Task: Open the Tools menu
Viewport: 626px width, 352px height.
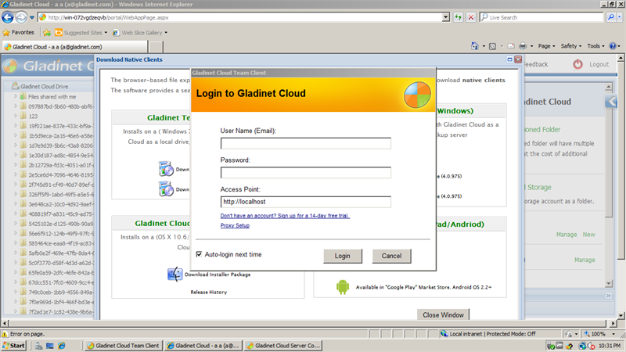Action: pos(595,46)
